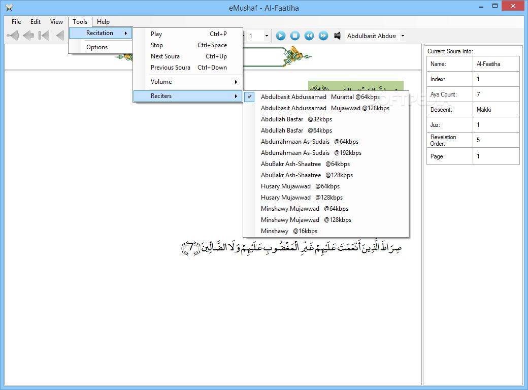The width and height of the screenshot is (528, 390).
Task: Select Abdulbasit Abdussamad Mujawwad @128kbps reciter
Action: 326,108
